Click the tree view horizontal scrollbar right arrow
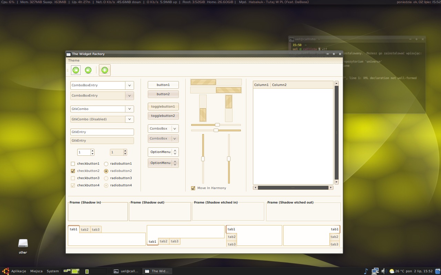The height and width of the screenshot is (275, 441). point(331,188)
